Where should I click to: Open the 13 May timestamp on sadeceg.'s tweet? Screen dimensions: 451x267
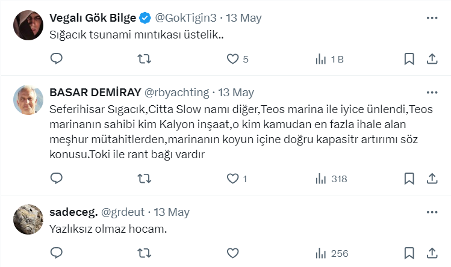pyautogui.click(x=172, y=212)
